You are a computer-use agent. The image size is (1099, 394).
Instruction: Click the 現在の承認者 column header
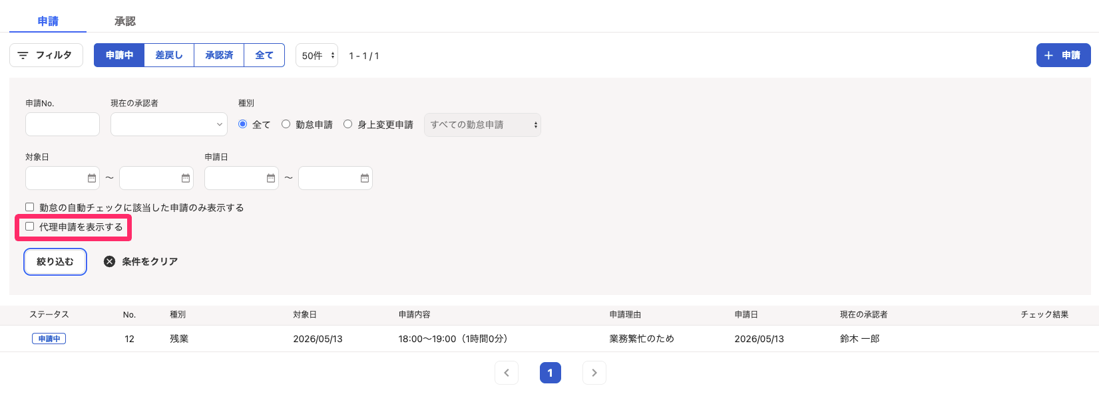click(x=863, y=315)
